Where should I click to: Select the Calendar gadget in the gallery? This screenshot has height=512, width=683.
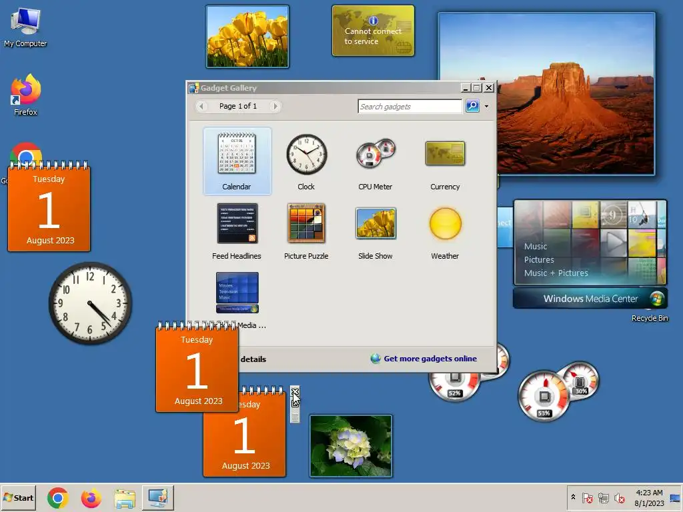click(x=237, y=161)
